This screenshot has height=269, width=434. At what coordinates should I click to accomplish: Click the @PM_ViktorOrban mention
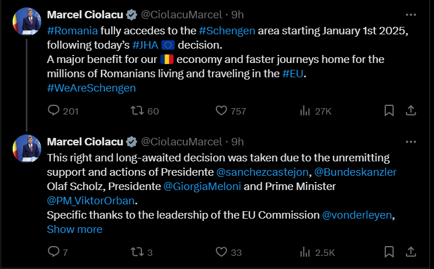92,201
